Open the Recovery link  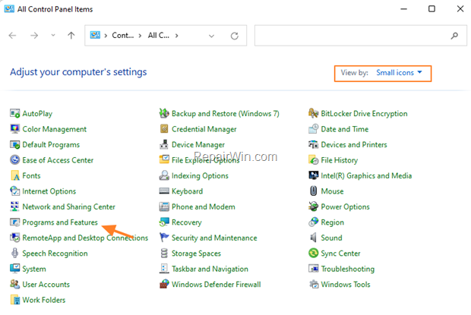click(187, 222)
